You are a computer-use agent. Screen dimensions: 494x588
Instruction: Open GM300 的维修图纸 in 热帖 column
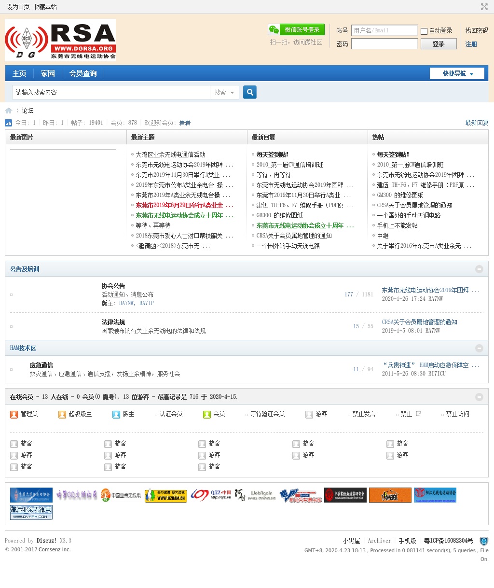400,195
